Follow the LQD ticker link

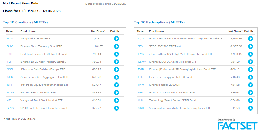pyautogui.click(x=141, y=39)
